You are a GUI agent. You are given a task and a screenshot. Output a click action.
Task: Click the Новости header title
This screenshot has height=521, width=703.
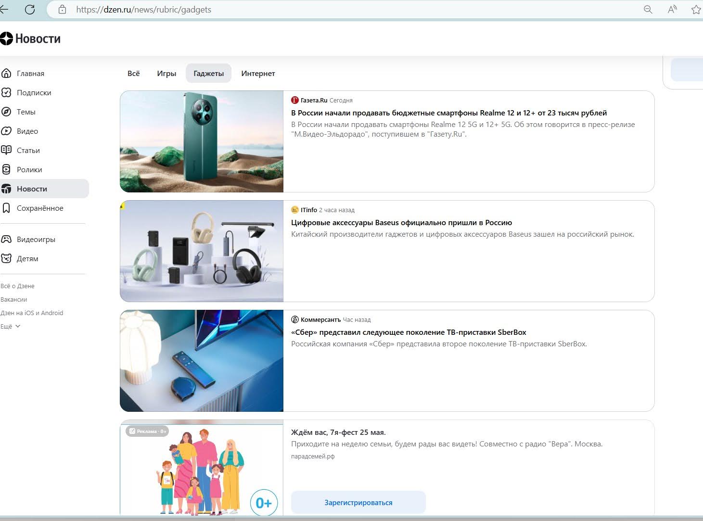click(38, 38)
